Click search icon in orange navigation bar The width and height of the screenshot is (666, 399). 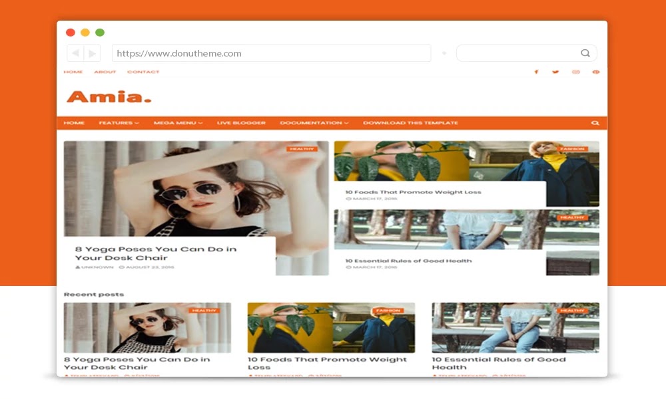point(595,123)
